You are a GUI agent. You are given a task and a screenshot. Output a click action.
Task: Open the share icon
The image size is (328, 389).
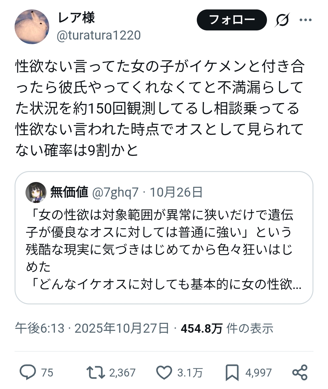tap(300, 372)
